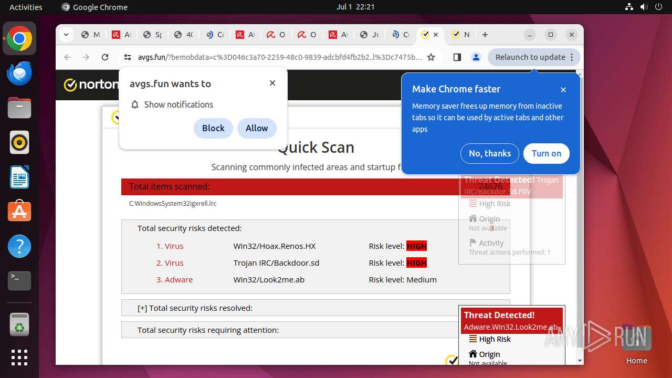Viewport: 672px width, 378px height.
Task: Open network status in system tray
Action: pyautogui.click(x=629, y=7)
